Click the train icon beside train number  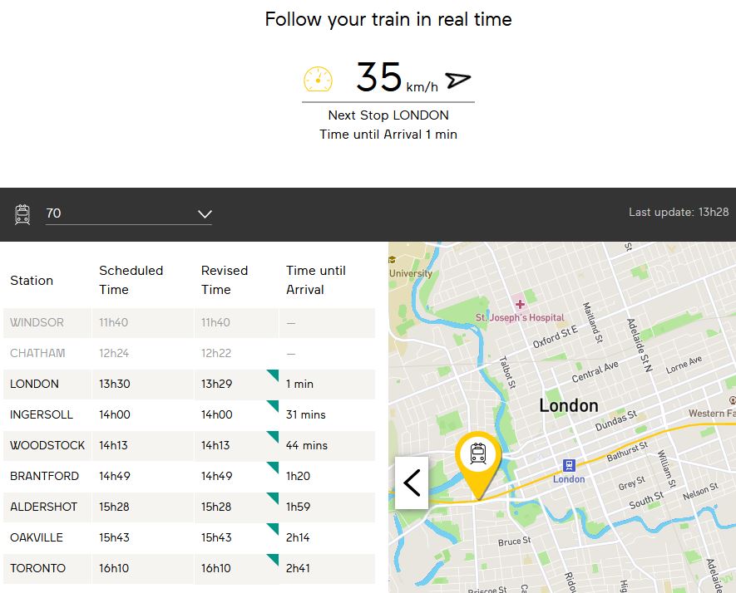click(x=22, y=214)
